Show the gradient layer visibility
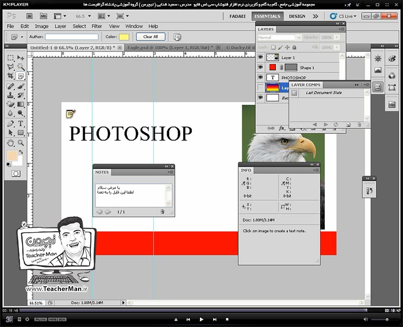This screenshot has width=403, height=327. pyautogui.click(x=260, y=88)
